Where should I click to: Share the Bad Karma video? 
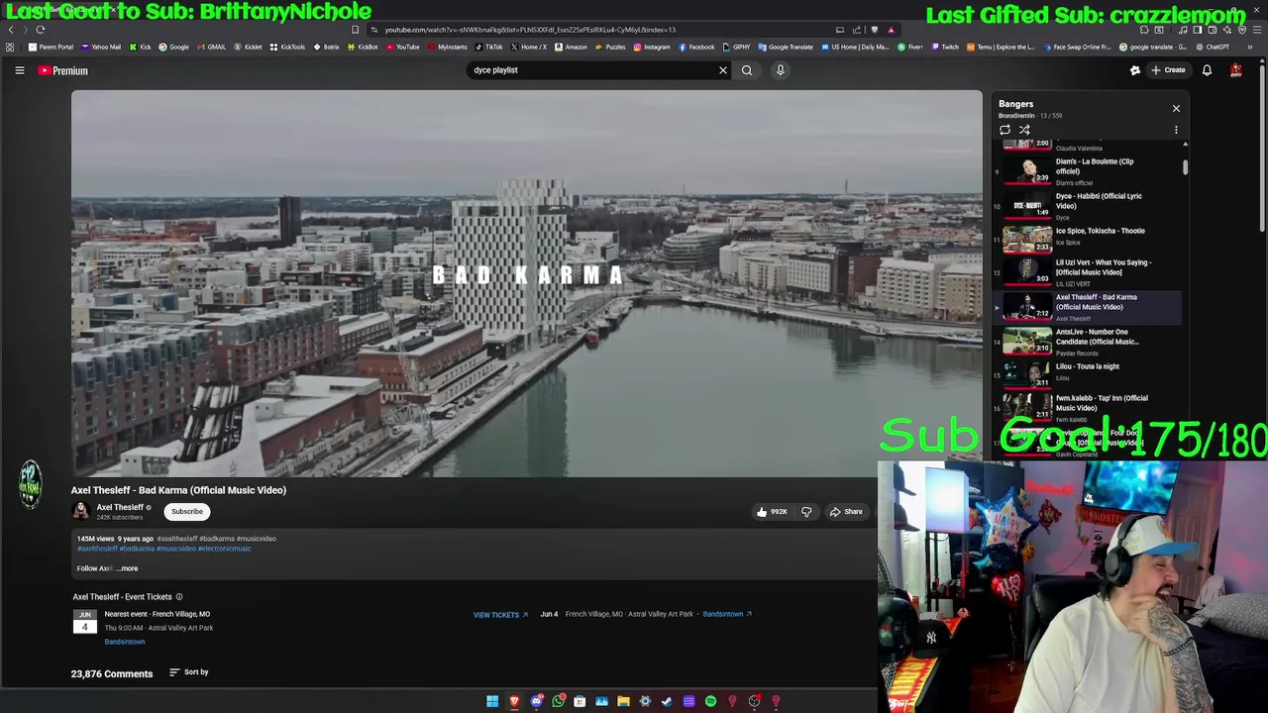[846, 512]
